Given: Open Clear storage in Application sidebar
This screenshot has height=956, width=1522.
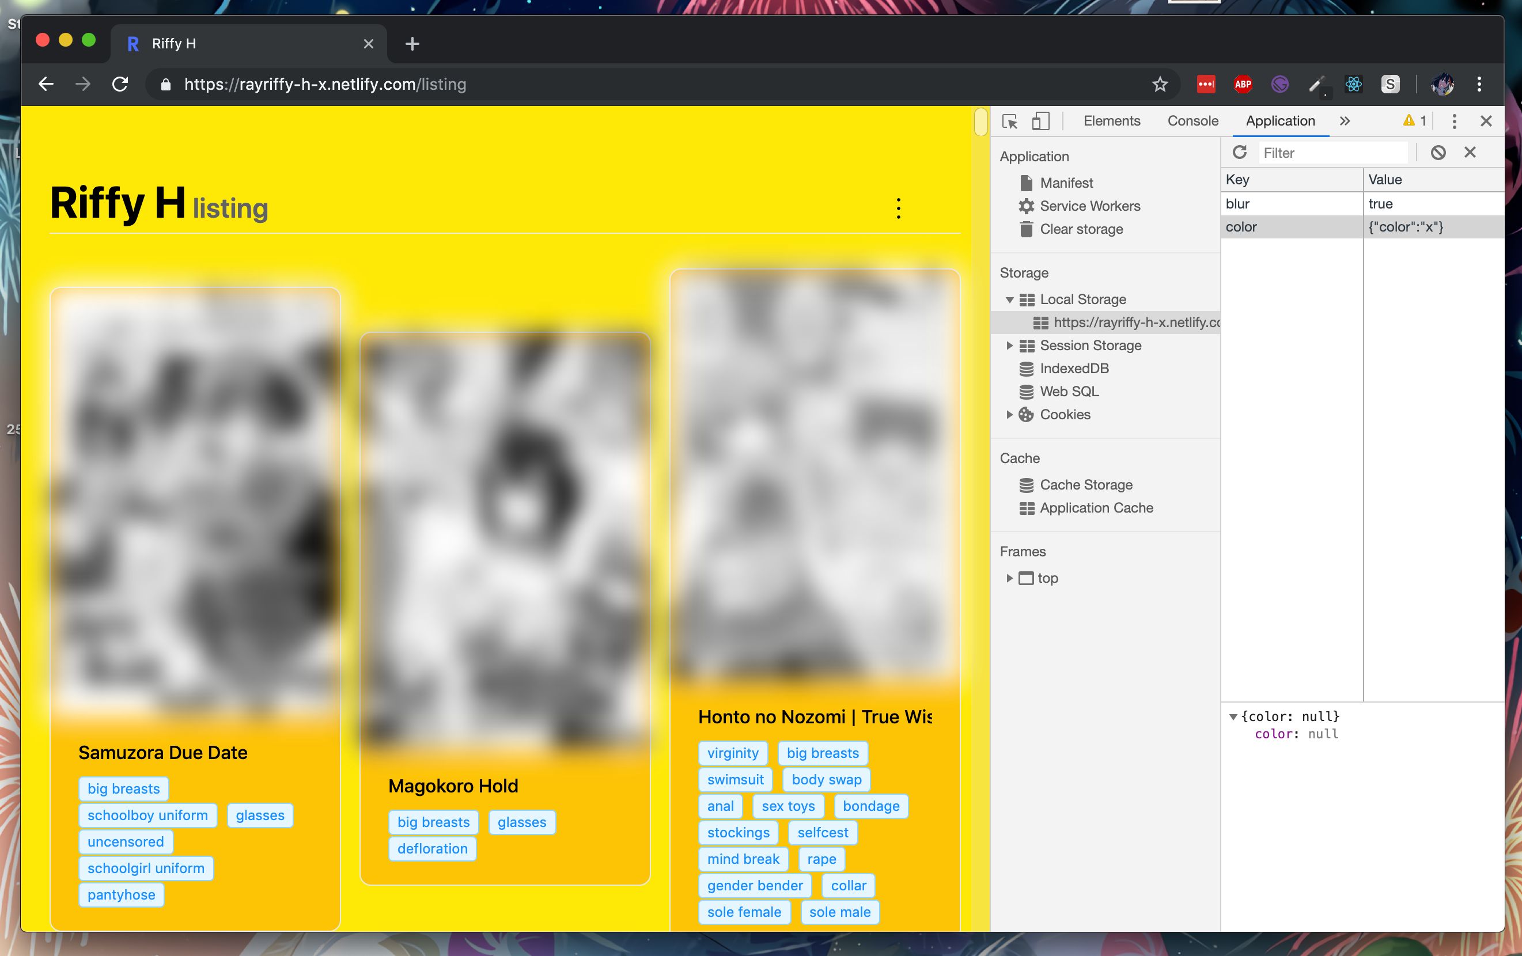Looking at the screenshot, I should [1081, 229].
